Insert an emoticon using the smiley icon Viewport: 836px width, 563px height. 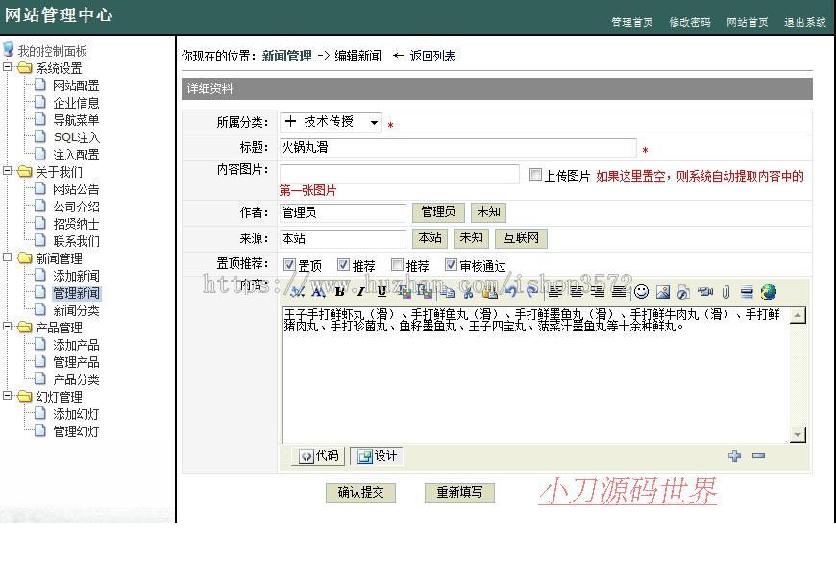coord(641,292)
